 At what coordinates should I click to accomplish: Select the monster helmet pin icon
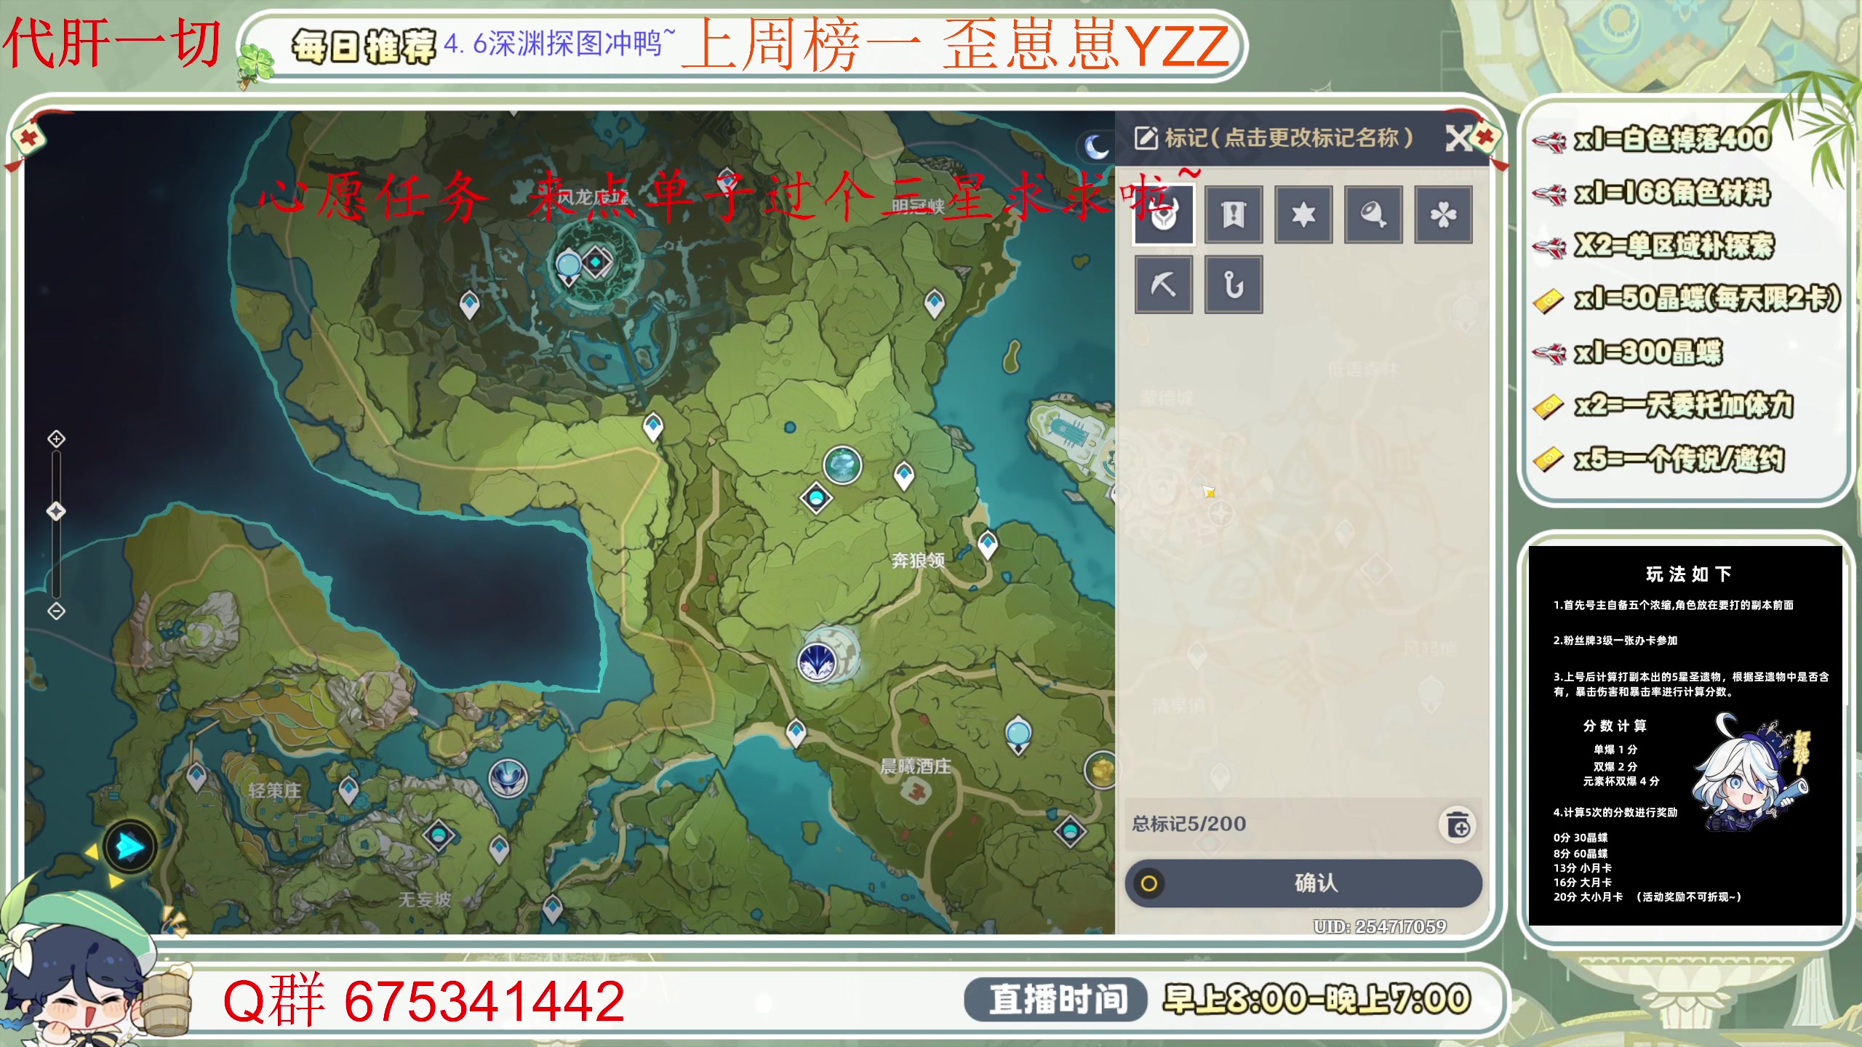[x=1164, y=214]
